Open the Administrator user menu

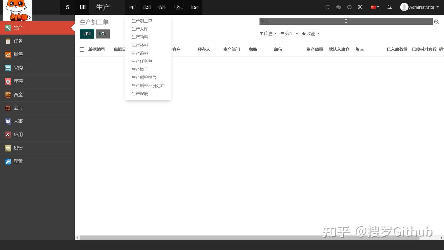pyautogui.click(x=419, y=7)
